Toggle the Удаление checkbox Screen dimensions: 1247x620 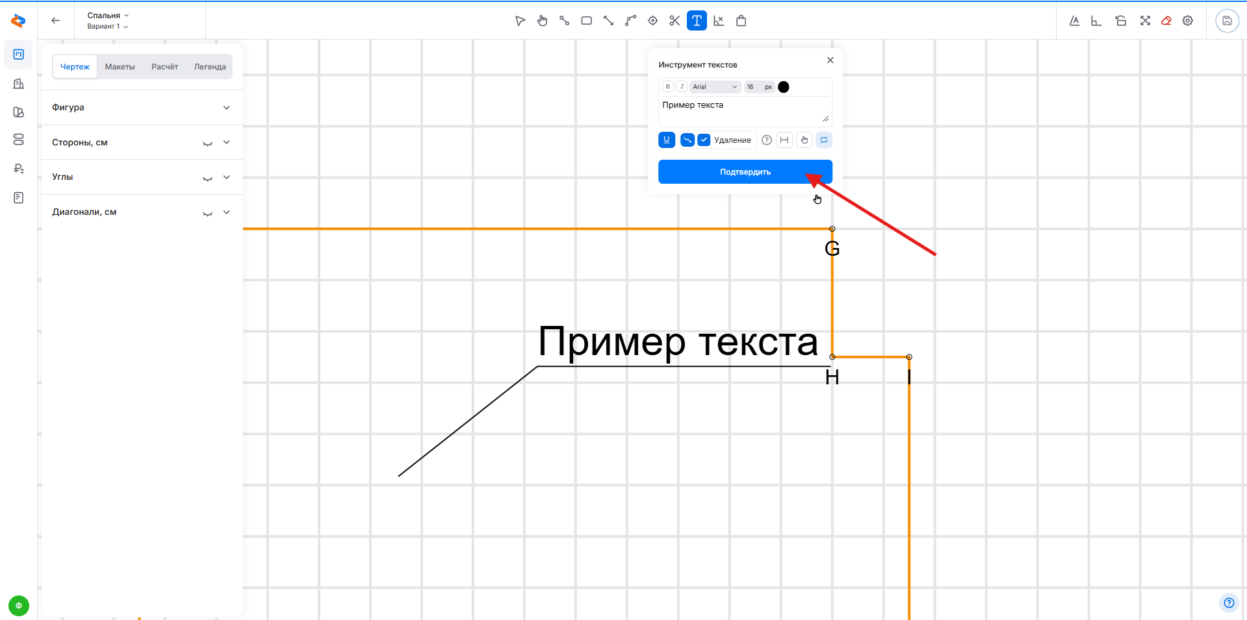coord(704,140)
